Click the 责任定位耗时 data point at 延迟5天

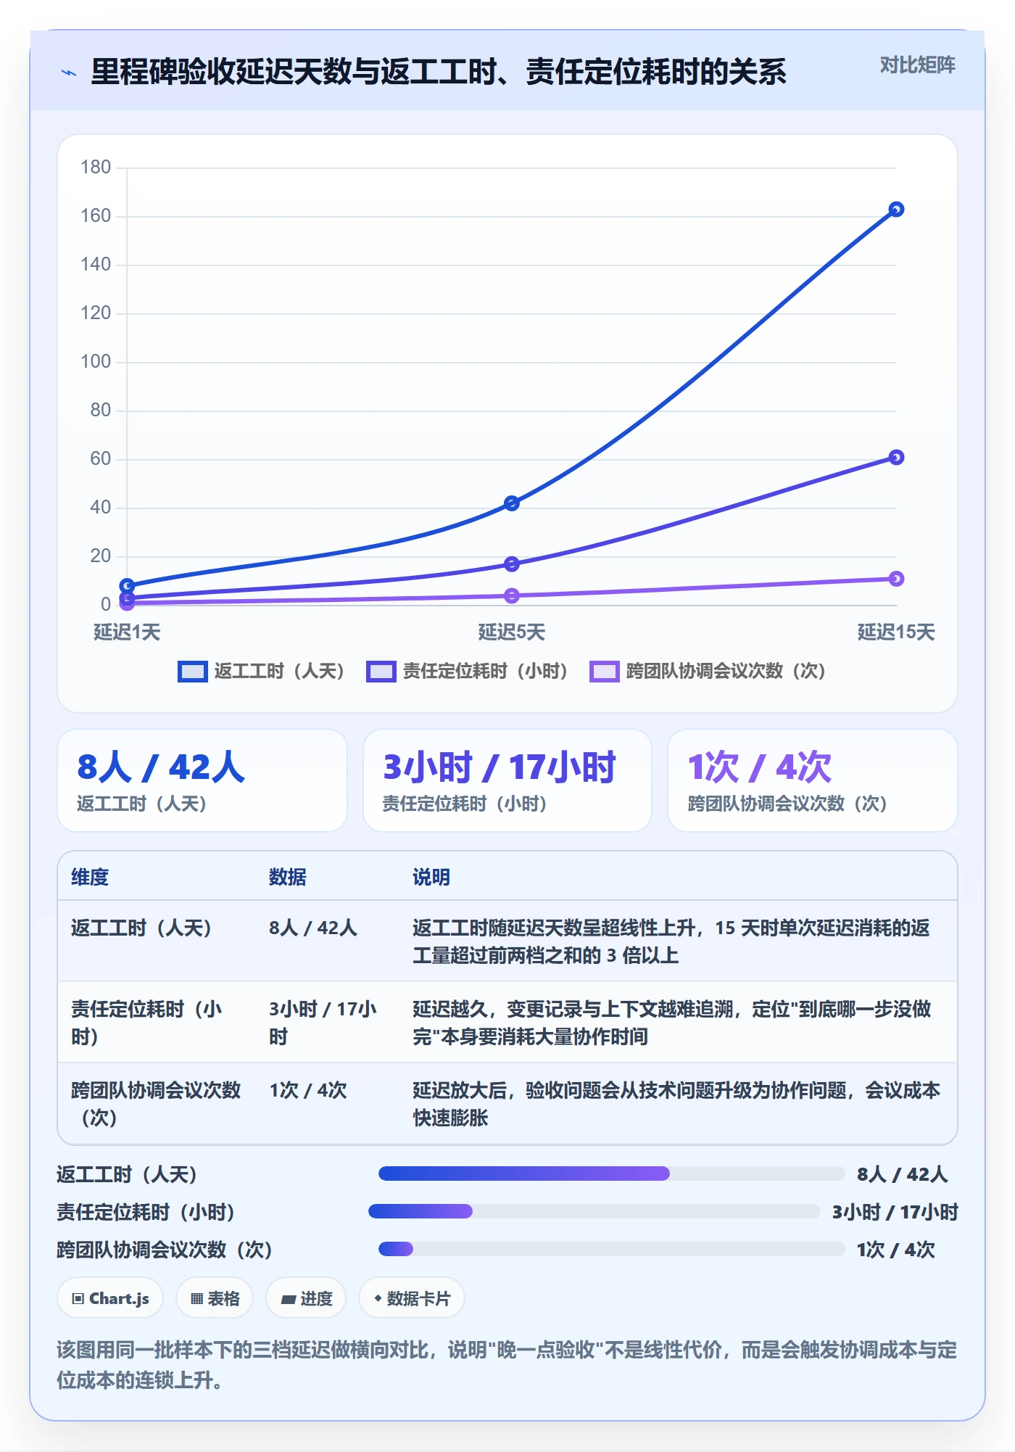(512, 564)
